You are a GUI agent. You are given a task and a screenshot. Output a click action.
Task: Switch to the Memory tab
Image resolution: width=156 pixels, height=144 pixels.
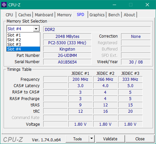(64, 15)
